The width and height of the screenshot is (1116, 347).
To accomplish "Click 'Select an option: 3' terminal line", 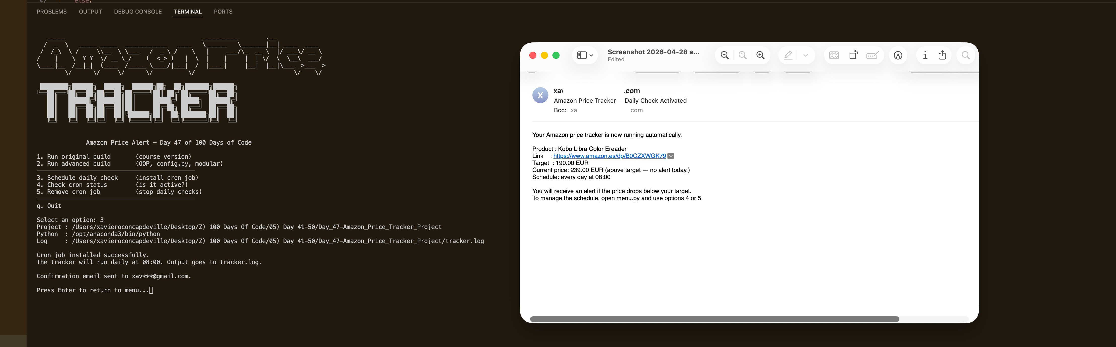I will [70, 220].
